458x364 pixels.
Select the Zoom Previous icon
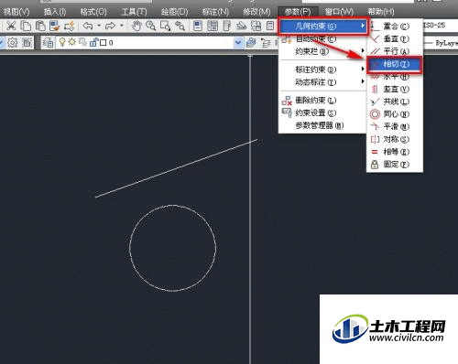pos(180,26)
